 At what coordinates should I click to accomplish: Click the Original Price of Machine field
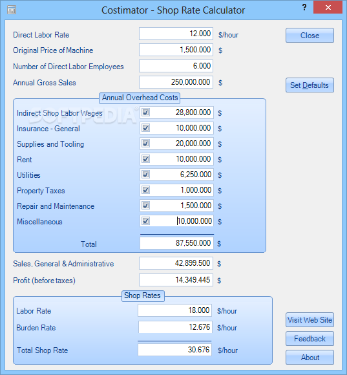coord(176,50)
